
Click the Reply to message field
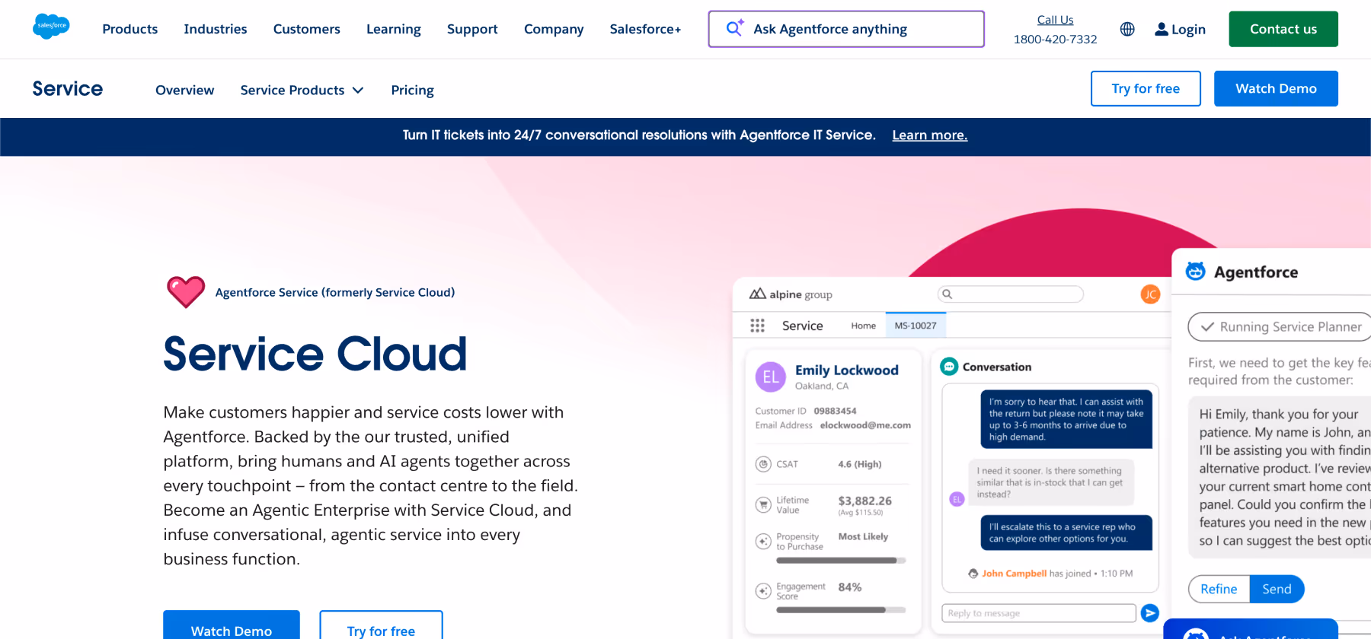point(1039,613)
